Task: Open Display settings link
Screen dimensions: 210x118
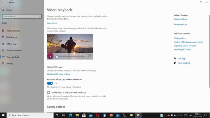Action: point(180,19)
